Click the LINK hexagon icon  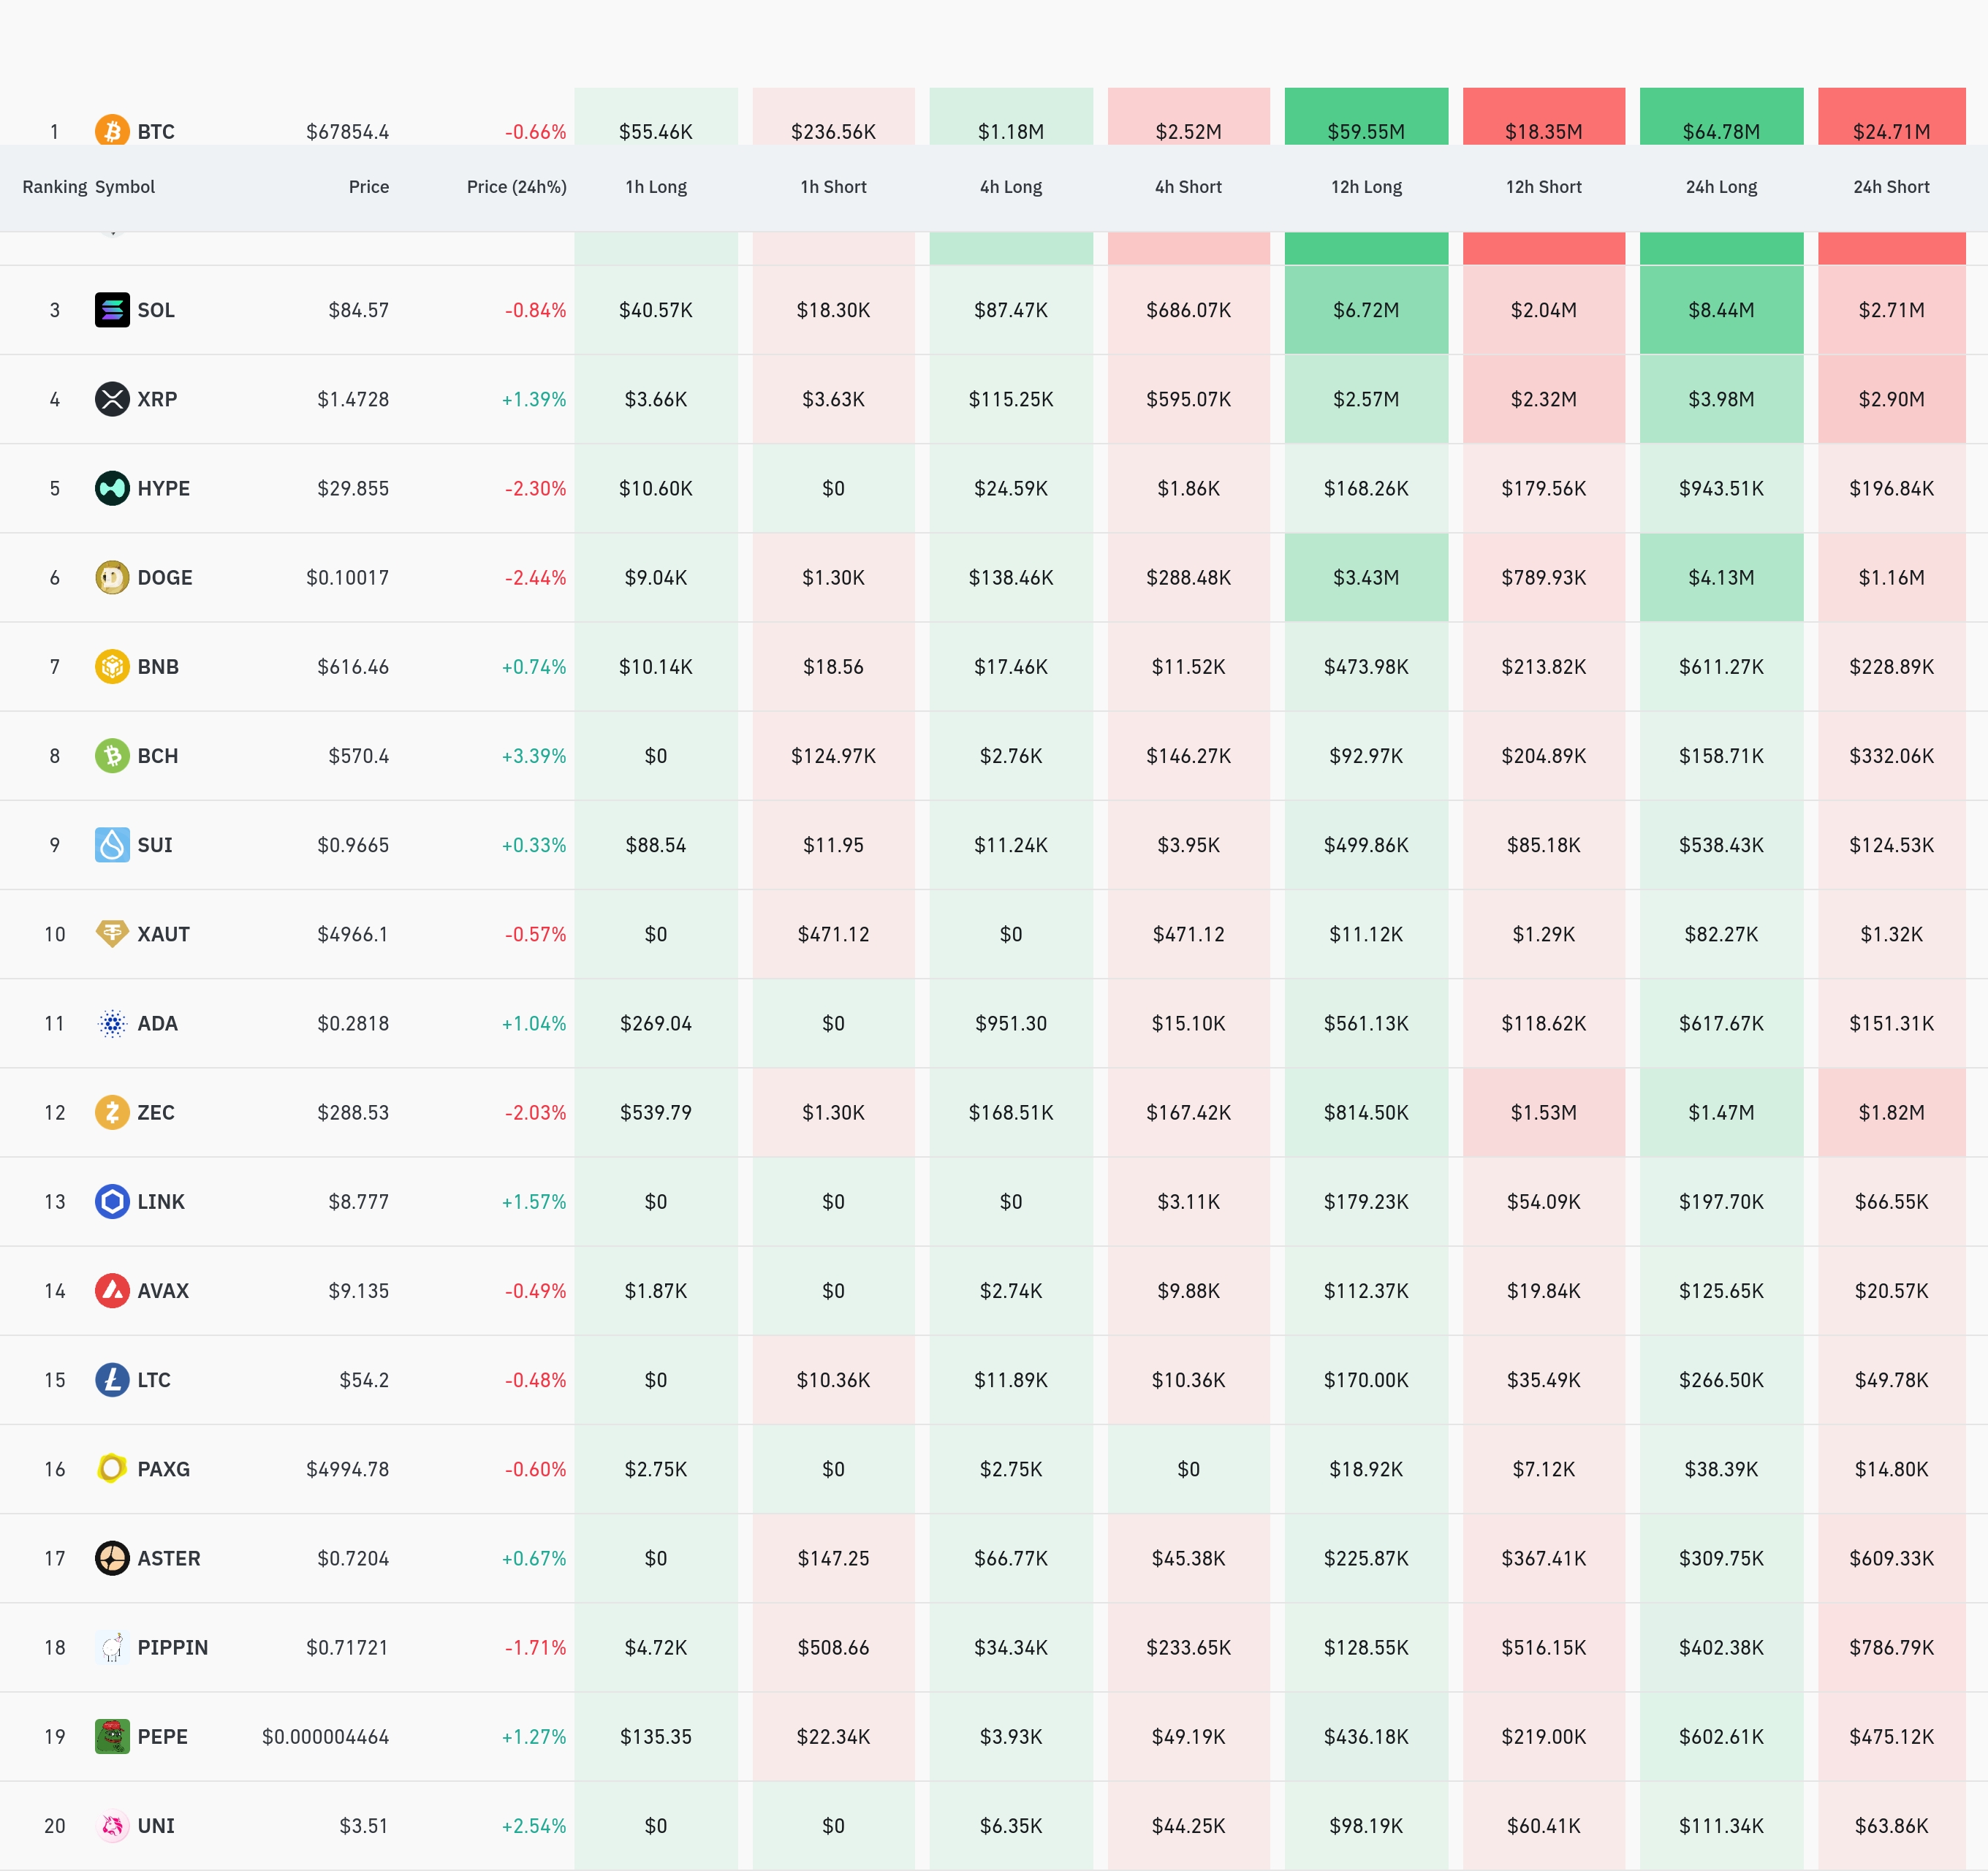point(112,1201)
